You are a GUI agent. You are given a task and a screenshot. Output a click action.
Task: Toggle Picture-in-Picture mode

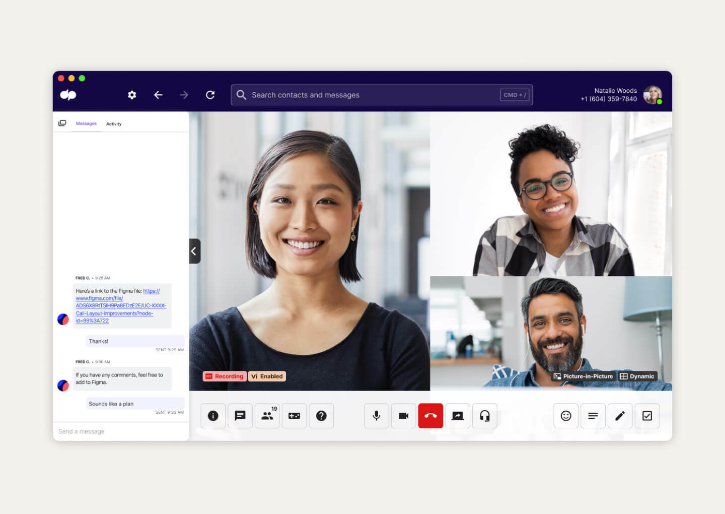pyautogui.click(x=583, y=376)
